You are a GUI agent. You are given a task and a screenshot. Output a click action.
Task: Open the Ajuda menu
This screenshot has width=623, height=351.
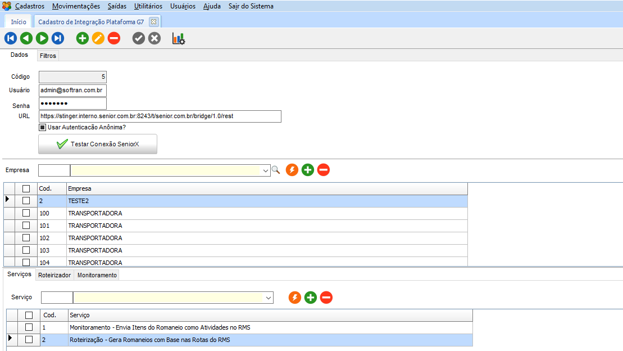[x=212, y=6]
